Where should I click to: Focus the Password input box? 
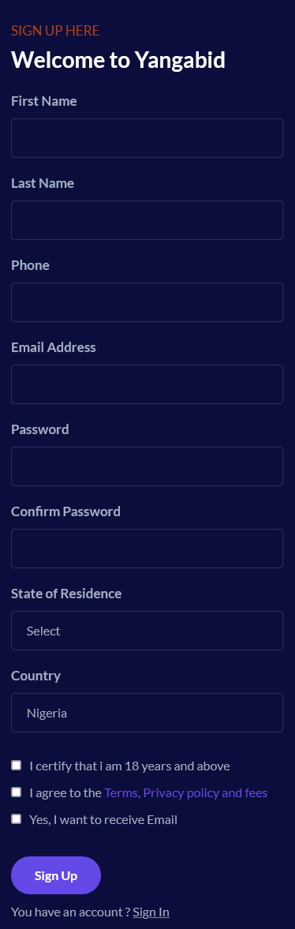(x=147, y=466)
